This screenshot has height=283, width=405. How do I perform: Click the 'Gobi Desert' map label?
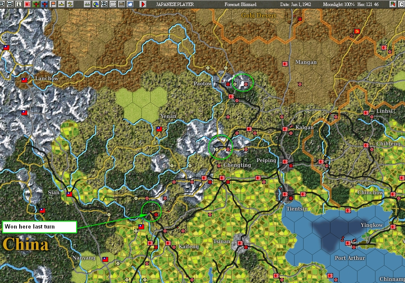(259, 15)
